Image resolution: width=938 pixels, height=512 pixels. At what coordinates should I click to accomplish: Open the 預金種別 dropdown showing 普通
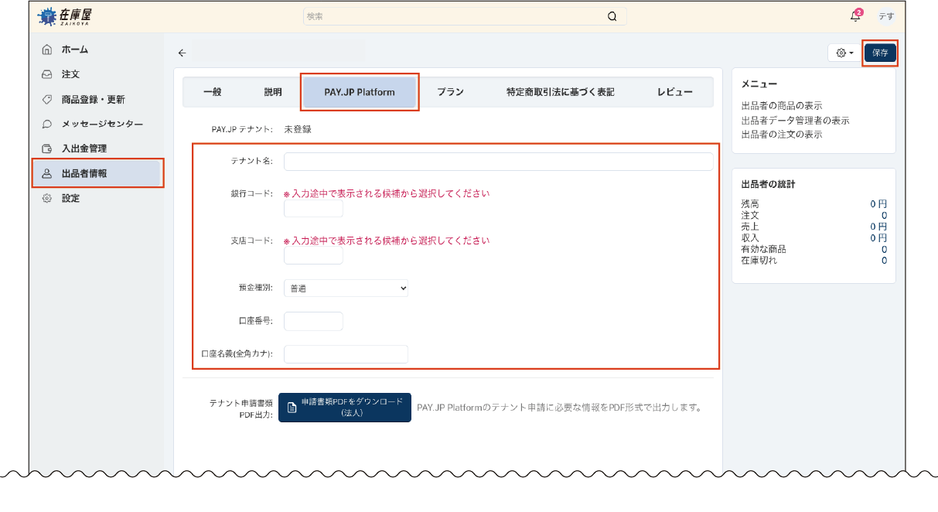click(x=346, y=287)
